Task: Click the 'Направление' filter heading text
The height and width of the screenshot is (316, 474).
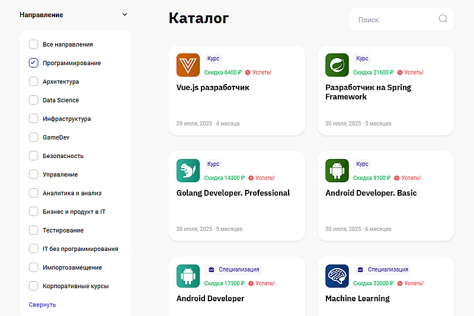Action: tap(41, 15)
